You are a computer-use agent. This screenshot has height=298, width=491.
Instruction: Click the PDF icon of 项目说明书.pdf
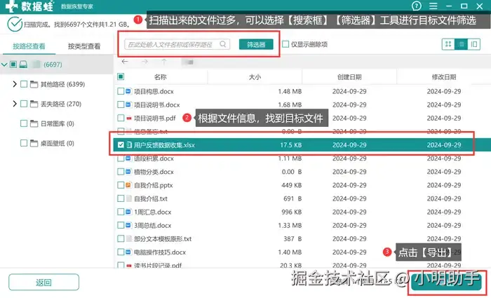click(x=128, y=118)
